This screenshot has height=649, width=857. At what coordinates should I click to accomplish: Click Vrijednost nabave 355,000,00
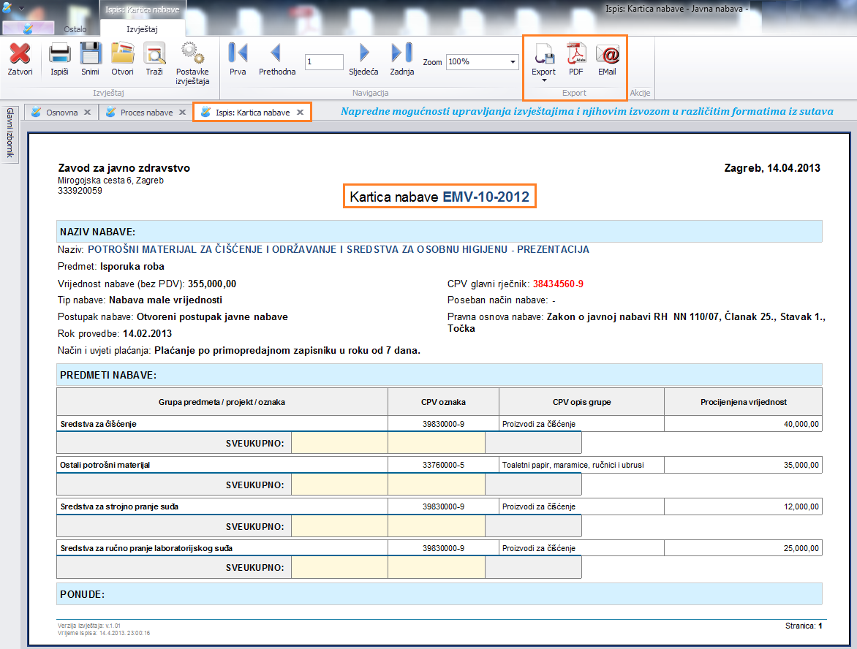pos(212,284)
